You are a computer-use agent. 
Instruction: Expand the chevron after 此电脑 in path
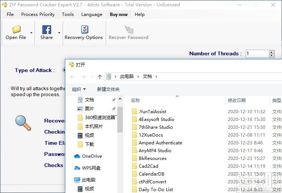point(138,76)
